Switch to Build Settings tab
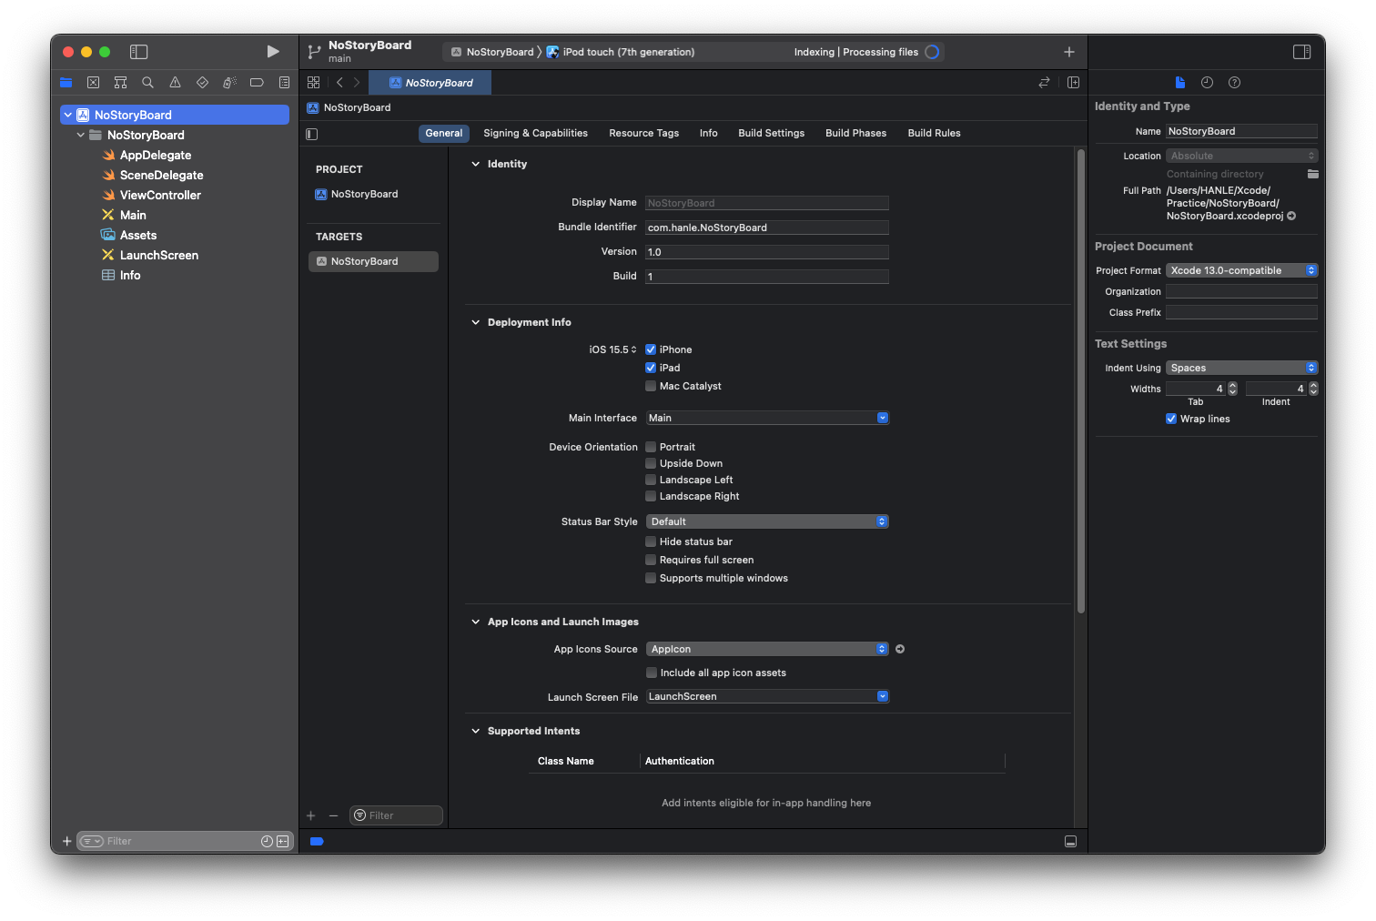The width and height of the screenshot is (1376, 921). pyautogui.click(x=771, y=133)
